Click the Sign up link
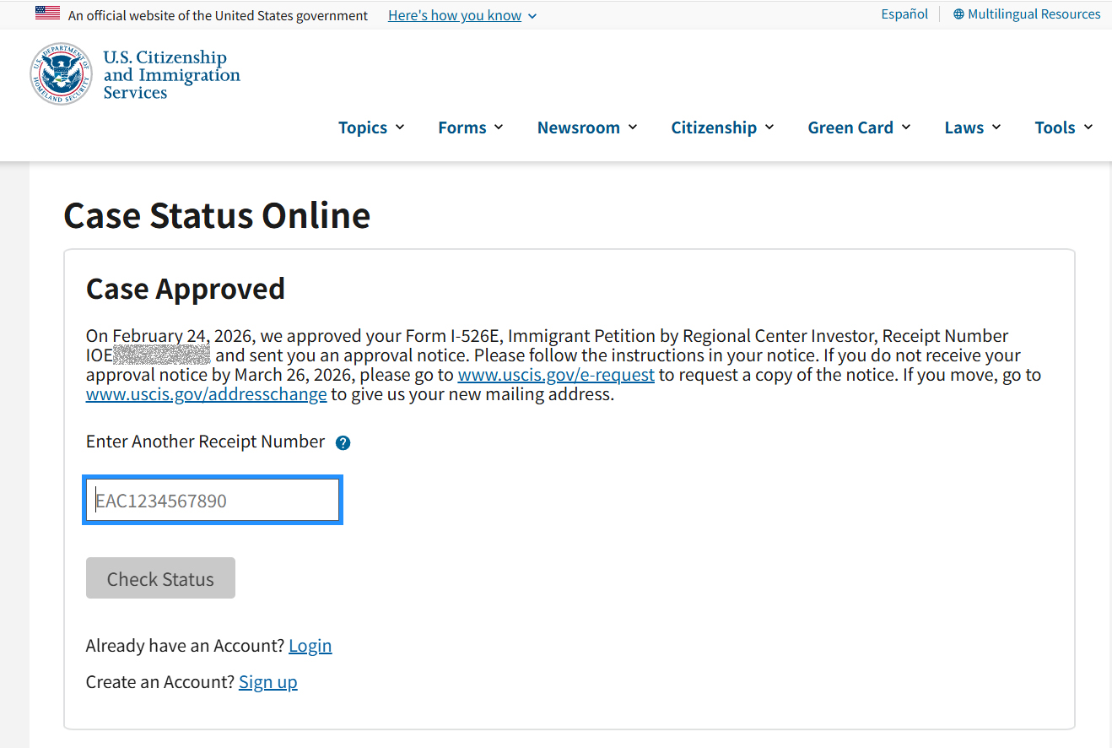 (x=268, y=682)
